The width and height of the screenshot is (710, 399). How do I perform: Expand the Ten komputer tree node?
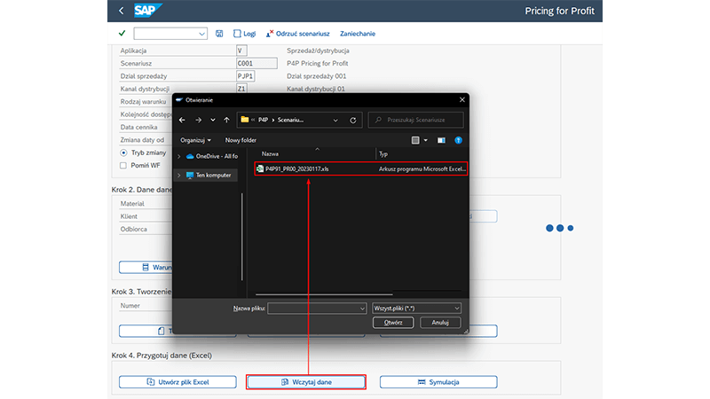[179, 175]
